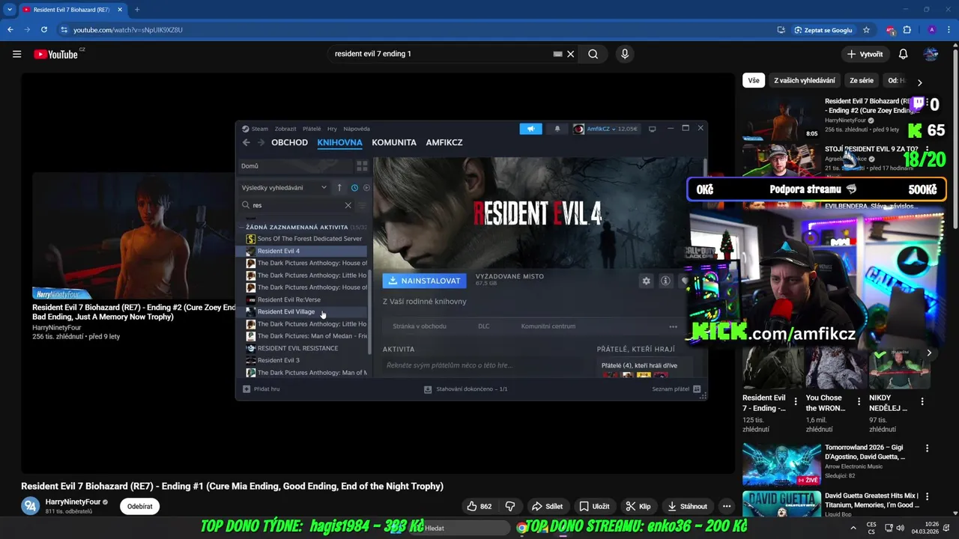Open the three-dot more links in Steam game page
Viewport: 959px width, 539px height.
click(673, 326)
